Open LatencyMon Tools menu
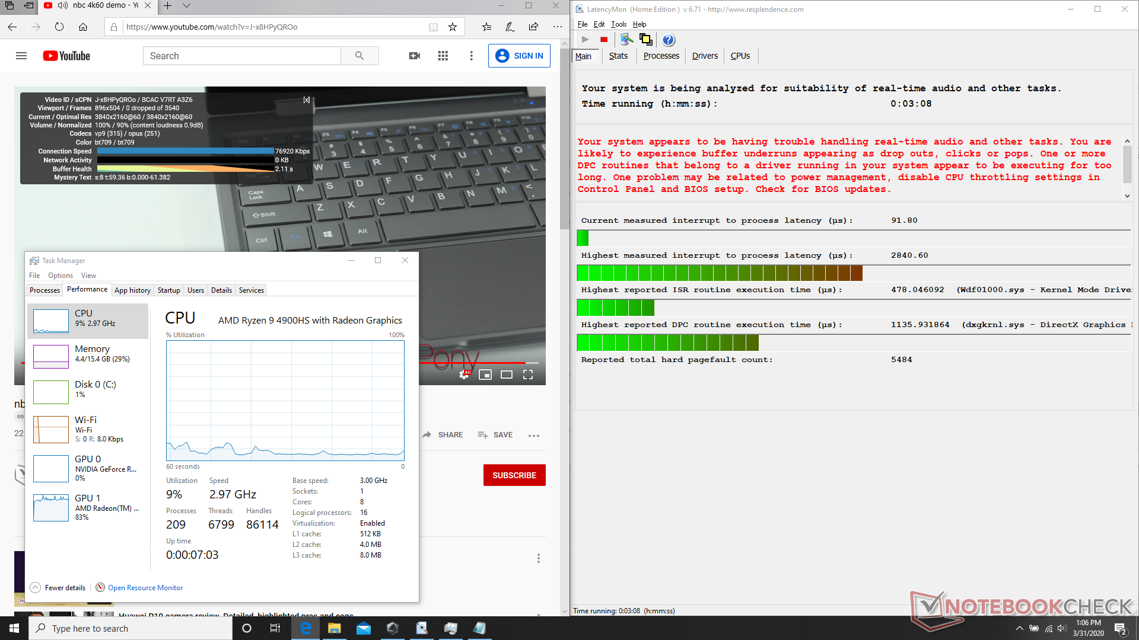The image size is (1139, 640). (x=619, y=24)
